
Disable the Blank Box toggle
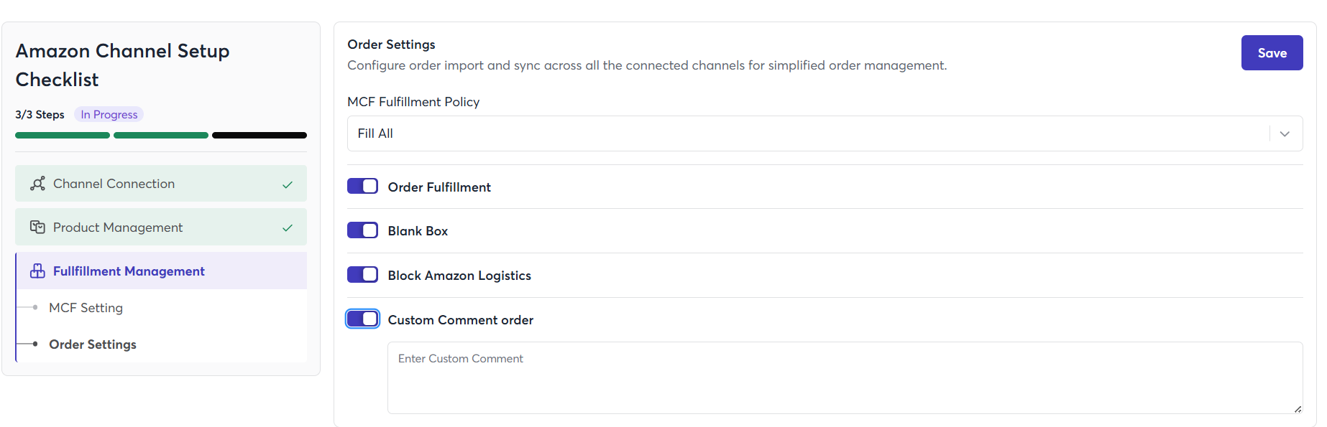[x=362, y=230]
